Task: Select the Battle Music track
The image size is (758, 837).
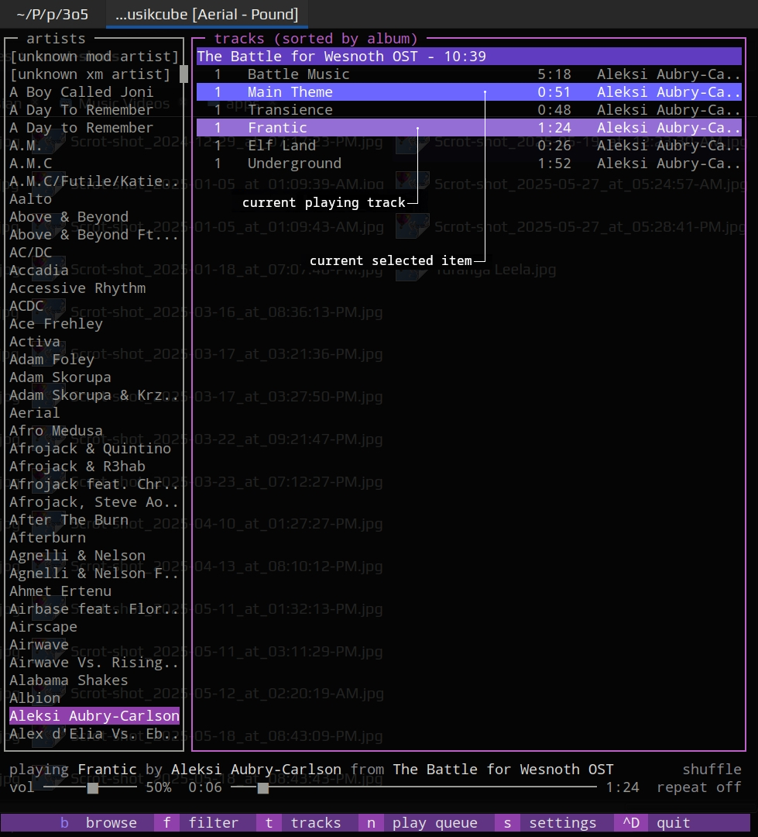Action: 469,74
